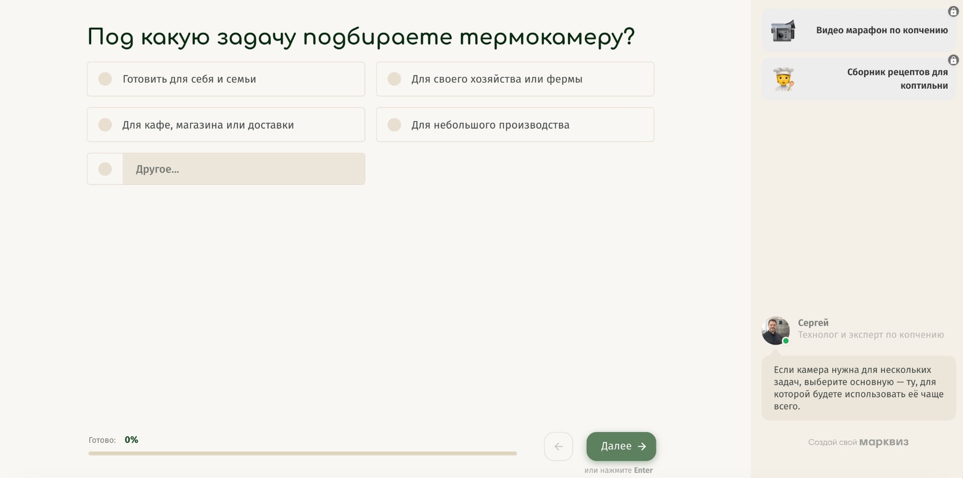Click the text Технолог и эксперт по копчению
963x478 pixels.
pyautogui.click(x=871, y=335)
